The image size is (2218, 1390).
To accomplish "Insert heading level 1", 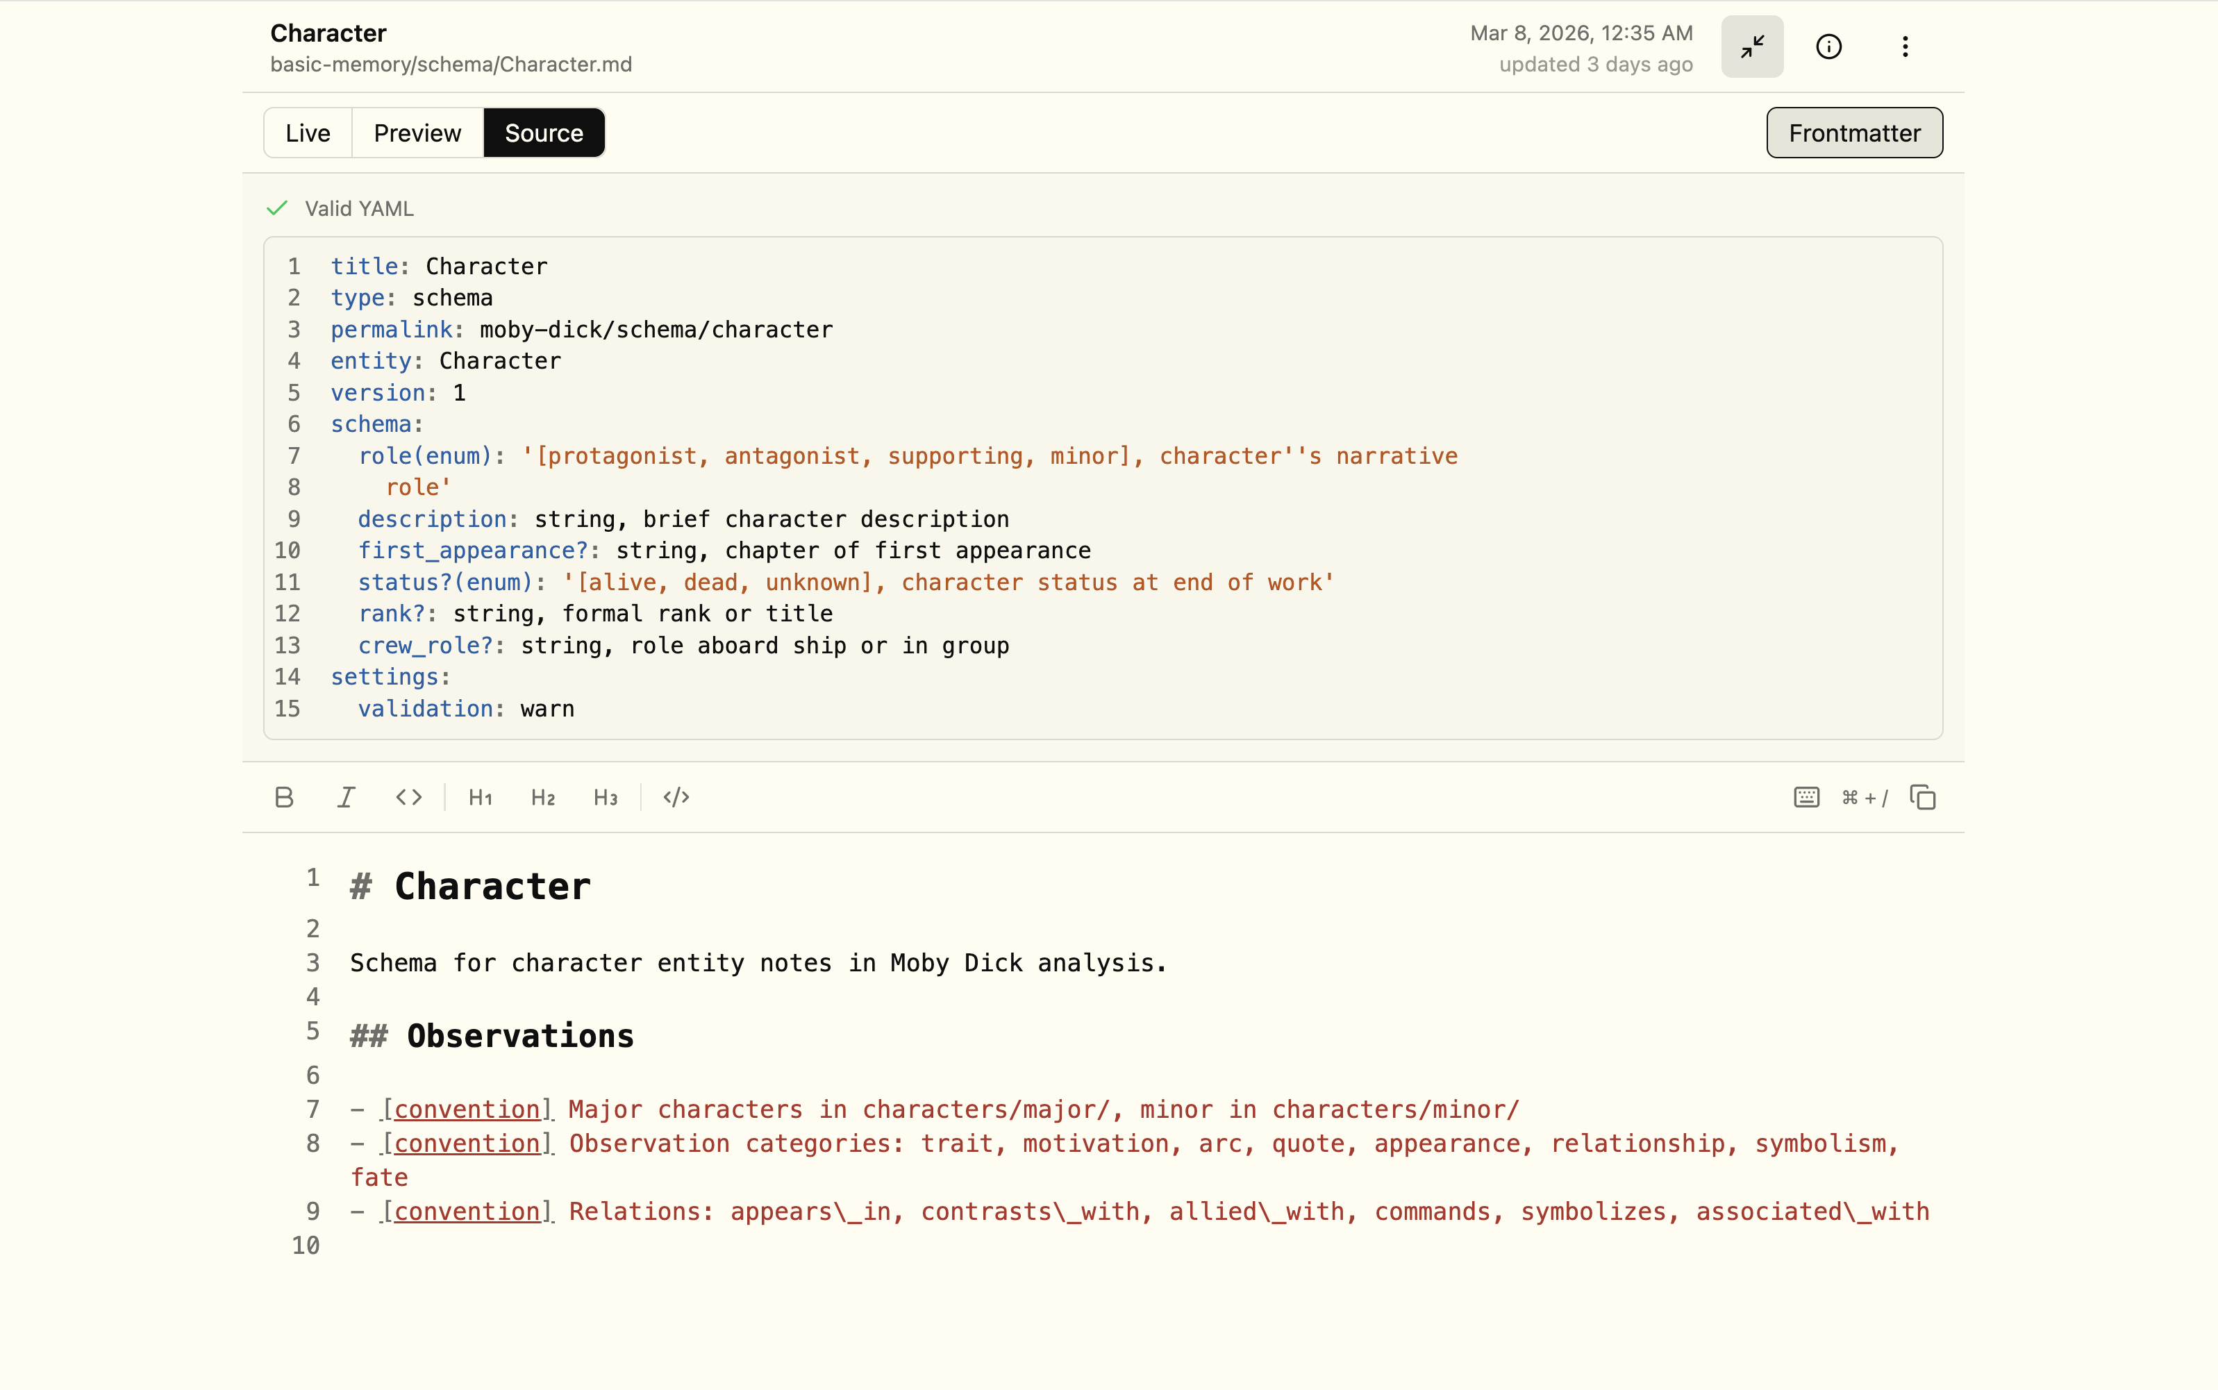I will pos(480,797).
